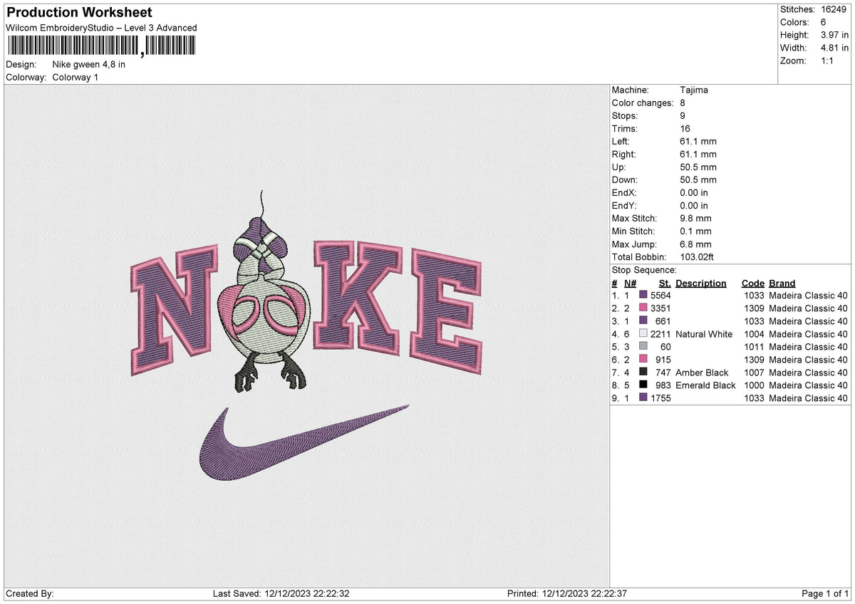Viewport: 855px width, 604px height.
Task: Select the Natural White color swatch
Action: coord(643,334)
